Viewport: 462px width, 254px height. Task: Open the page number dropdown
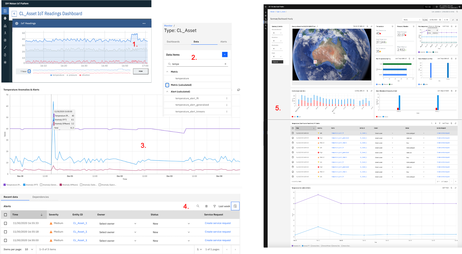click(199, 249)
